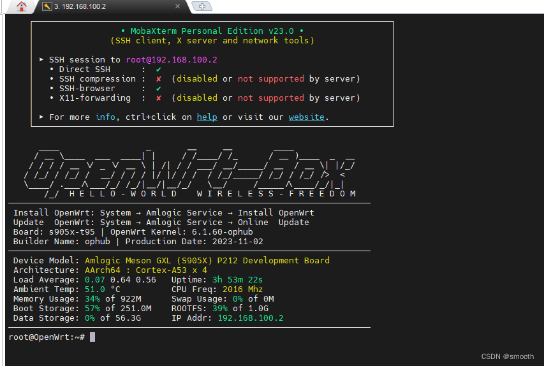Click the Builder Name ophub text
The image size is (544, 366).
[x=61, y=242]
